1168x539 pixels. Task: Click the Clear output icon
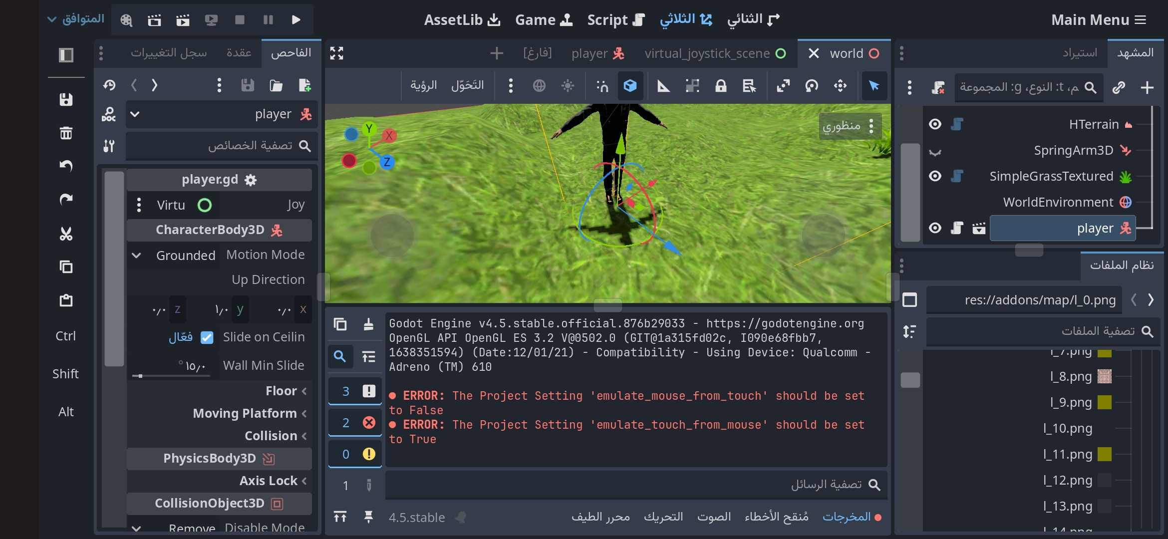click(x=368, y=324)
